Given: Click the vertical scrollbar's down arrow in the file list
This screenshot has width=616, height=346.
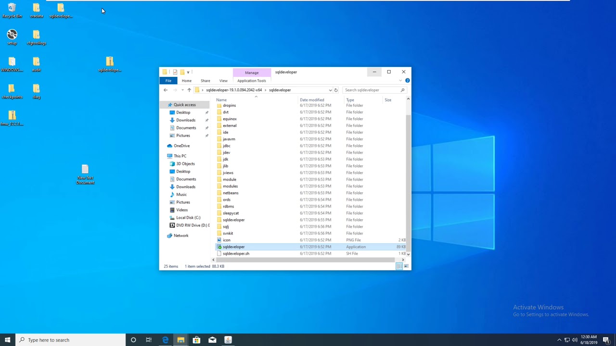Looking at the screenshot, I should [x=408, y=254].
